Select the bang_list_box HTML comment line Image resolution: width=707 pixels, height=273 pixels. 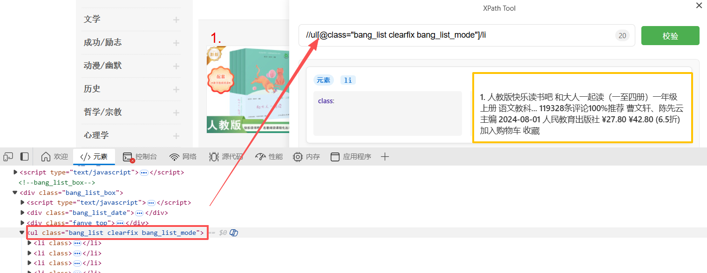coord(57,182)
